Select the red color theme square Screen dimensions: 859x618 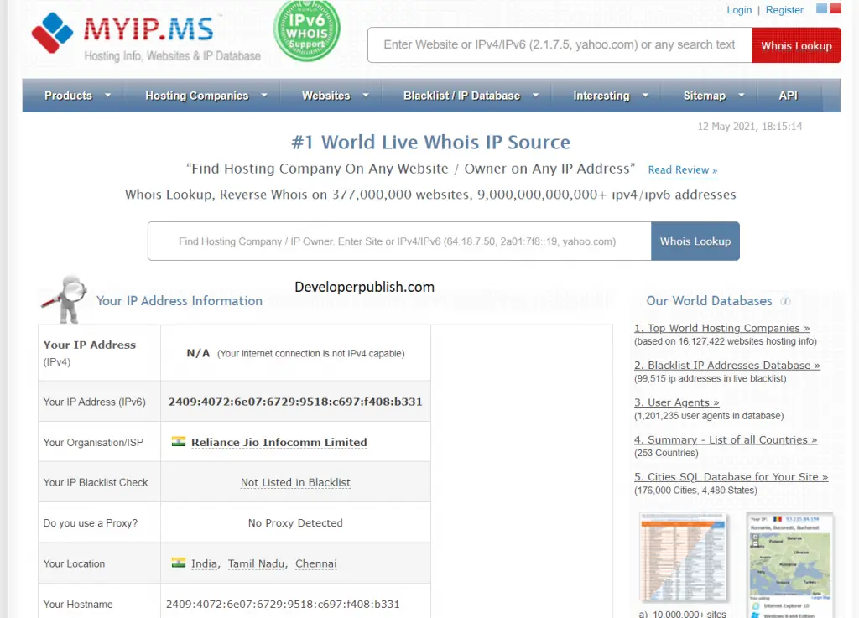(x=835, y=8)
